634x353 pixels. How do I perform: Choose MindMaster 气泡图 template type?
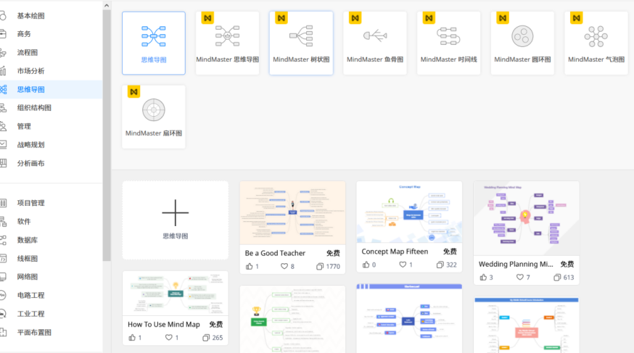(x=596, y=43)
